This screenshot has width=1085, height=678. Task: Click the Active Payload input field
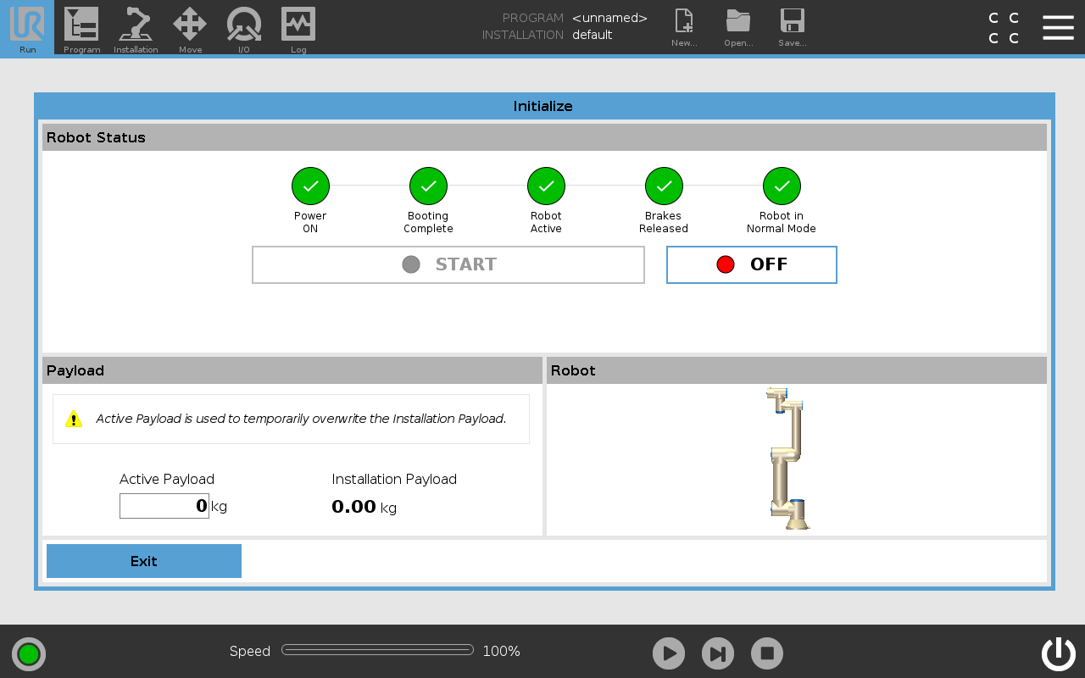(164, 506)
